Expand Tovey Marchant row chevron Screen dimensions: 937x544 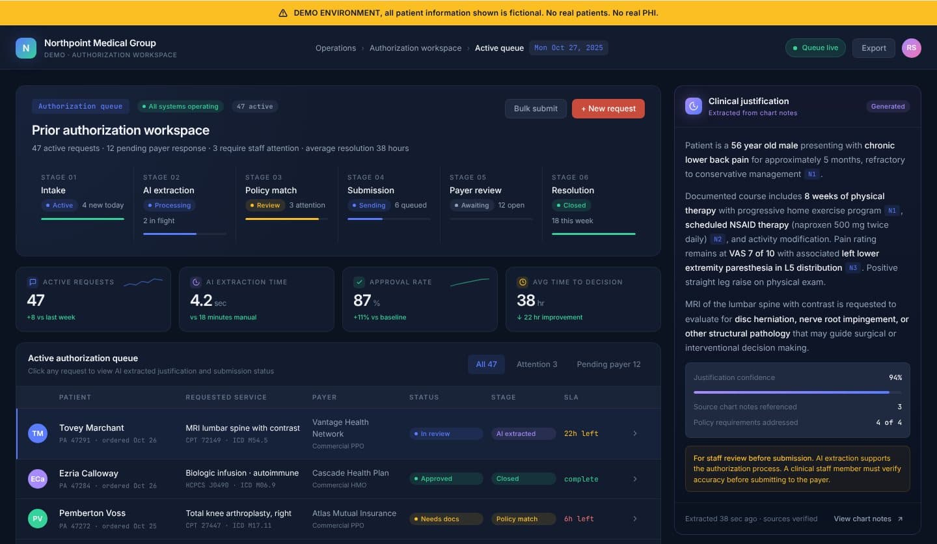click(635, 433)
